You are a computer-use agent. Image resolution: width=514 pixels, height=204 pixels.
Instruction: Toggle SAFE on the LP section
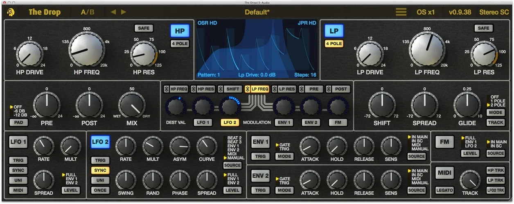483,28
